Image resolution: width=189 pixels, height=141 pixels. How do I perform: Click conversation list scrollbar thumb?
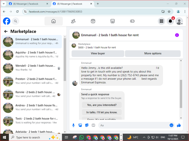[65, 59]
